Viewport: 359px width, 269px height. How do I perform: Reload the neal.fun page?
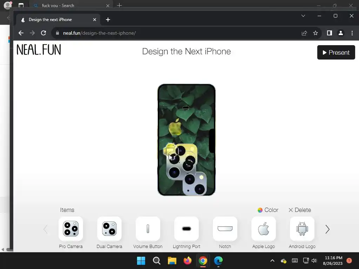(x=43, y=33)
